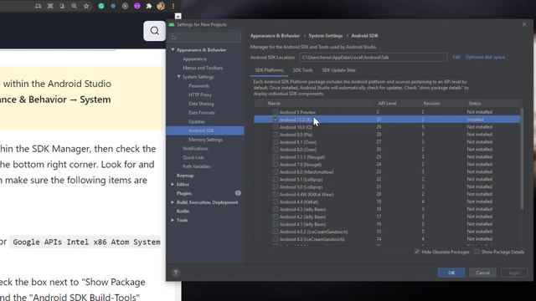Click the SDK table vertical scrollbar
Viewport: 536px width, 301px height.
522,159
